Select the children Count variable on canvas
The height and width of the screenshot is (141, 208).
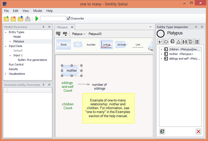click(68, 106)
